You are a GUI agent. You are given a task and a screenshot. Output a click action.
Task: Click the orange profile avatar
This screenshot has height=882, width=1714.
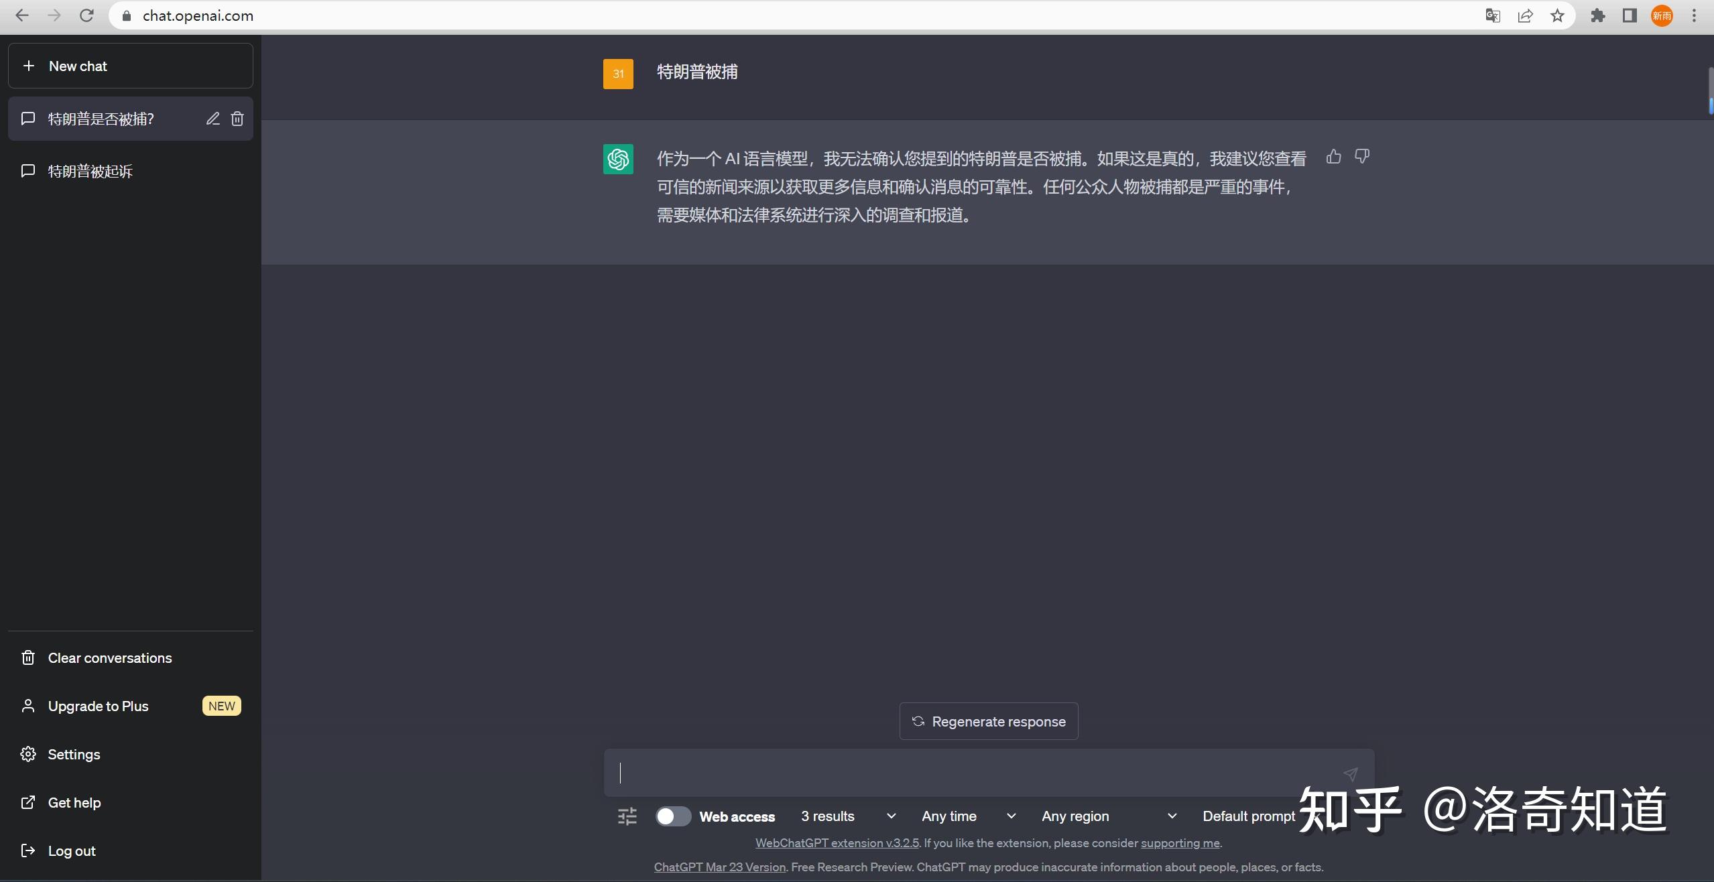tap(1662, 16)
